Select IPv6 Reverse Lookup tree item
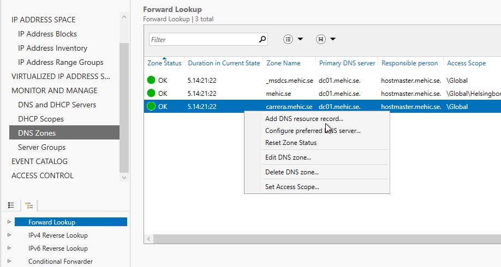Screen dimensions: 501x267 pos(58,248)
